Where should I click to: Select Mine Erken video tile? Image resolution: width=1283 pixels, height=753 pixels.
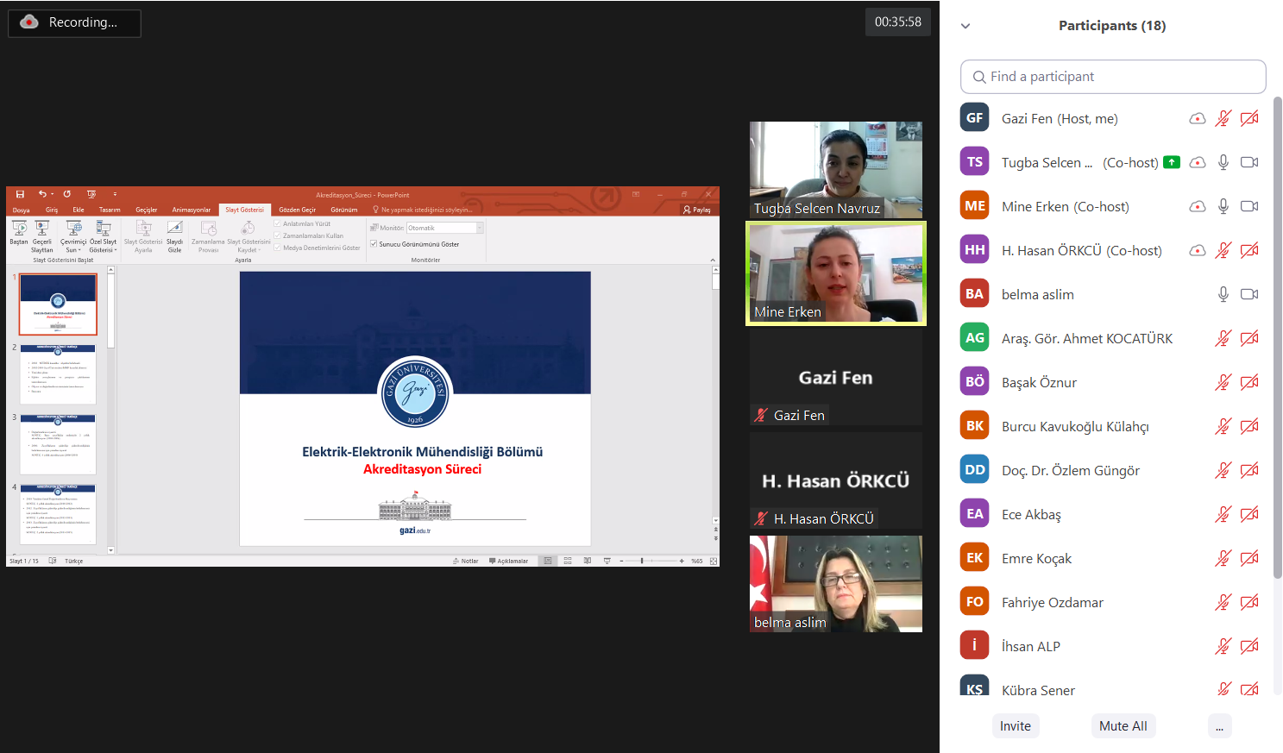836,273
